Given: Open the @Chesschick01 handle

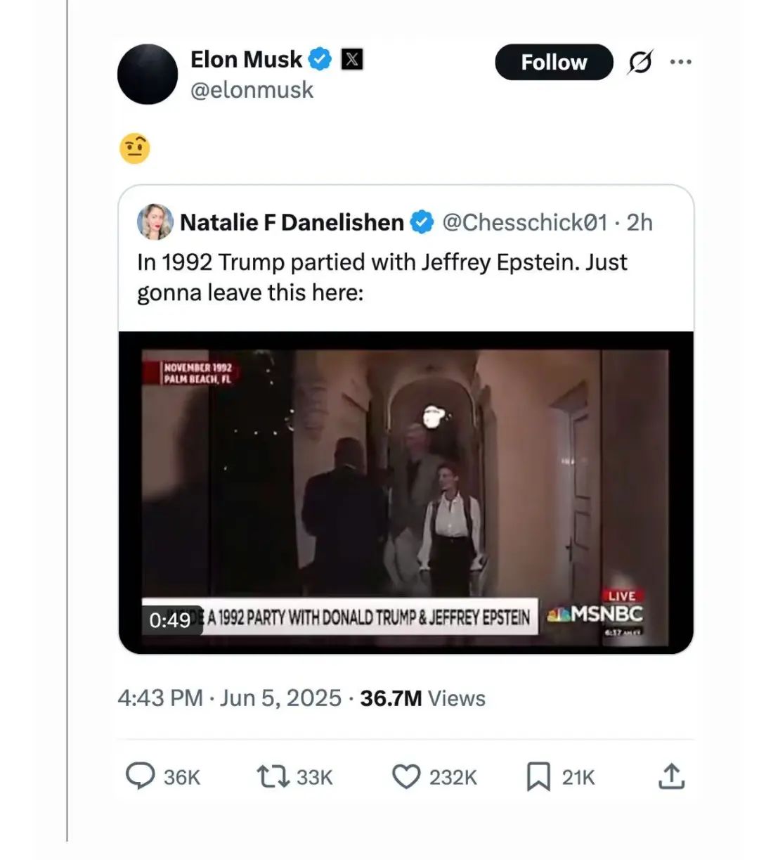Looking at the screenshot, I should [x=524, y=222].
